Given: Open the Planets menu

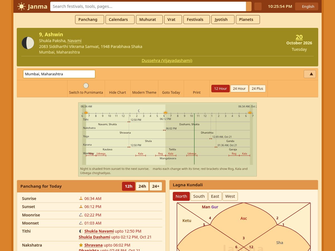Looking at the screenshot, I should [x=248, y=20].
